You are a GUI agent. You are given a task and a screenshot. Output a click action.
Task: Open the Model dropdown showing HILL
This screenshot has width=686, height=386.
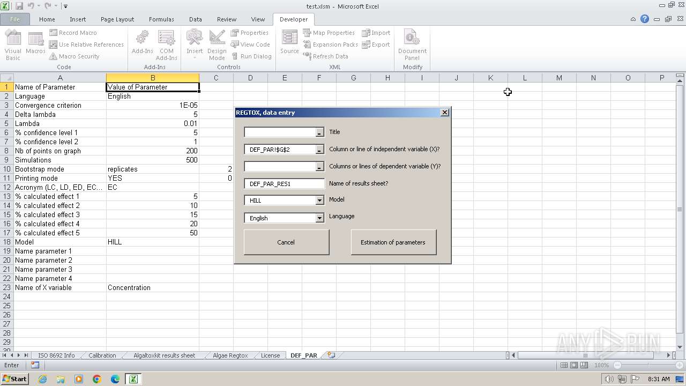(x=319, y=201)
